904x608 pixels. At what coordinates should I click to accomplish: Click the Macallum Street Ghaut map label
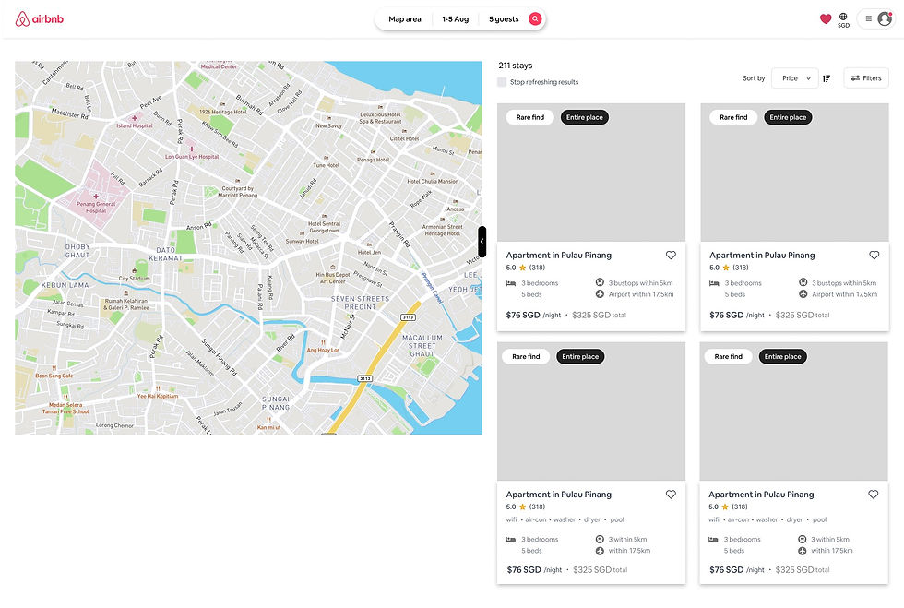pyautogui.click(x=422, y=346)
